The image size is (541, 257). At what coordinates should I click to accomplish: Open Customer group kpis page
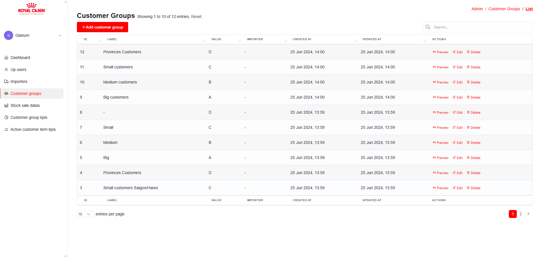(29, 117)
